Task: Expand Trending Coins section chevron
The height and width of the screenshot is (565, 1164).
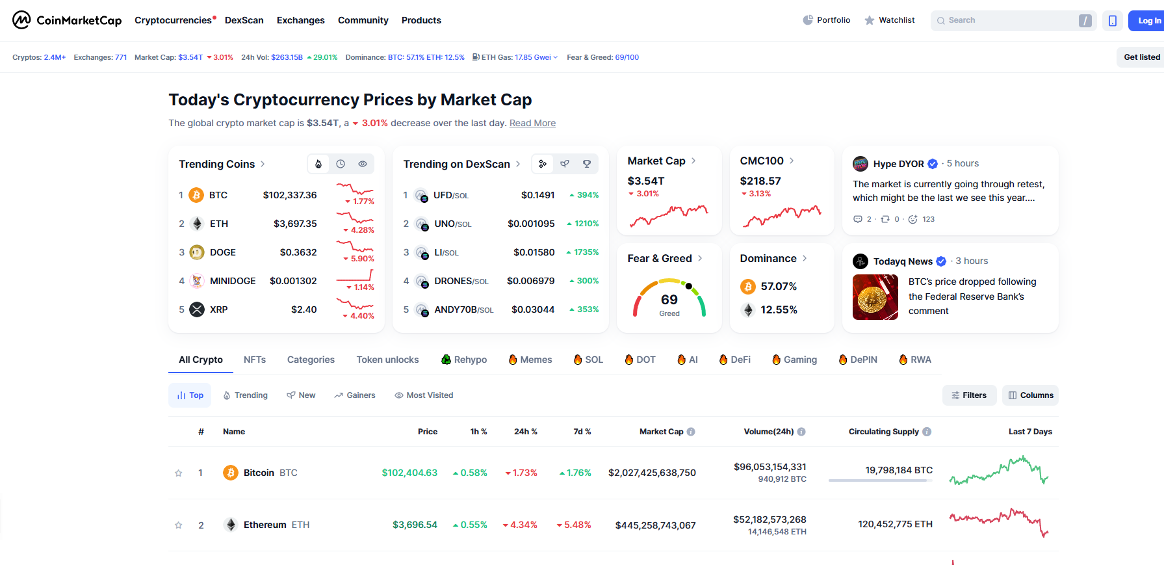Action: (263, 164)
